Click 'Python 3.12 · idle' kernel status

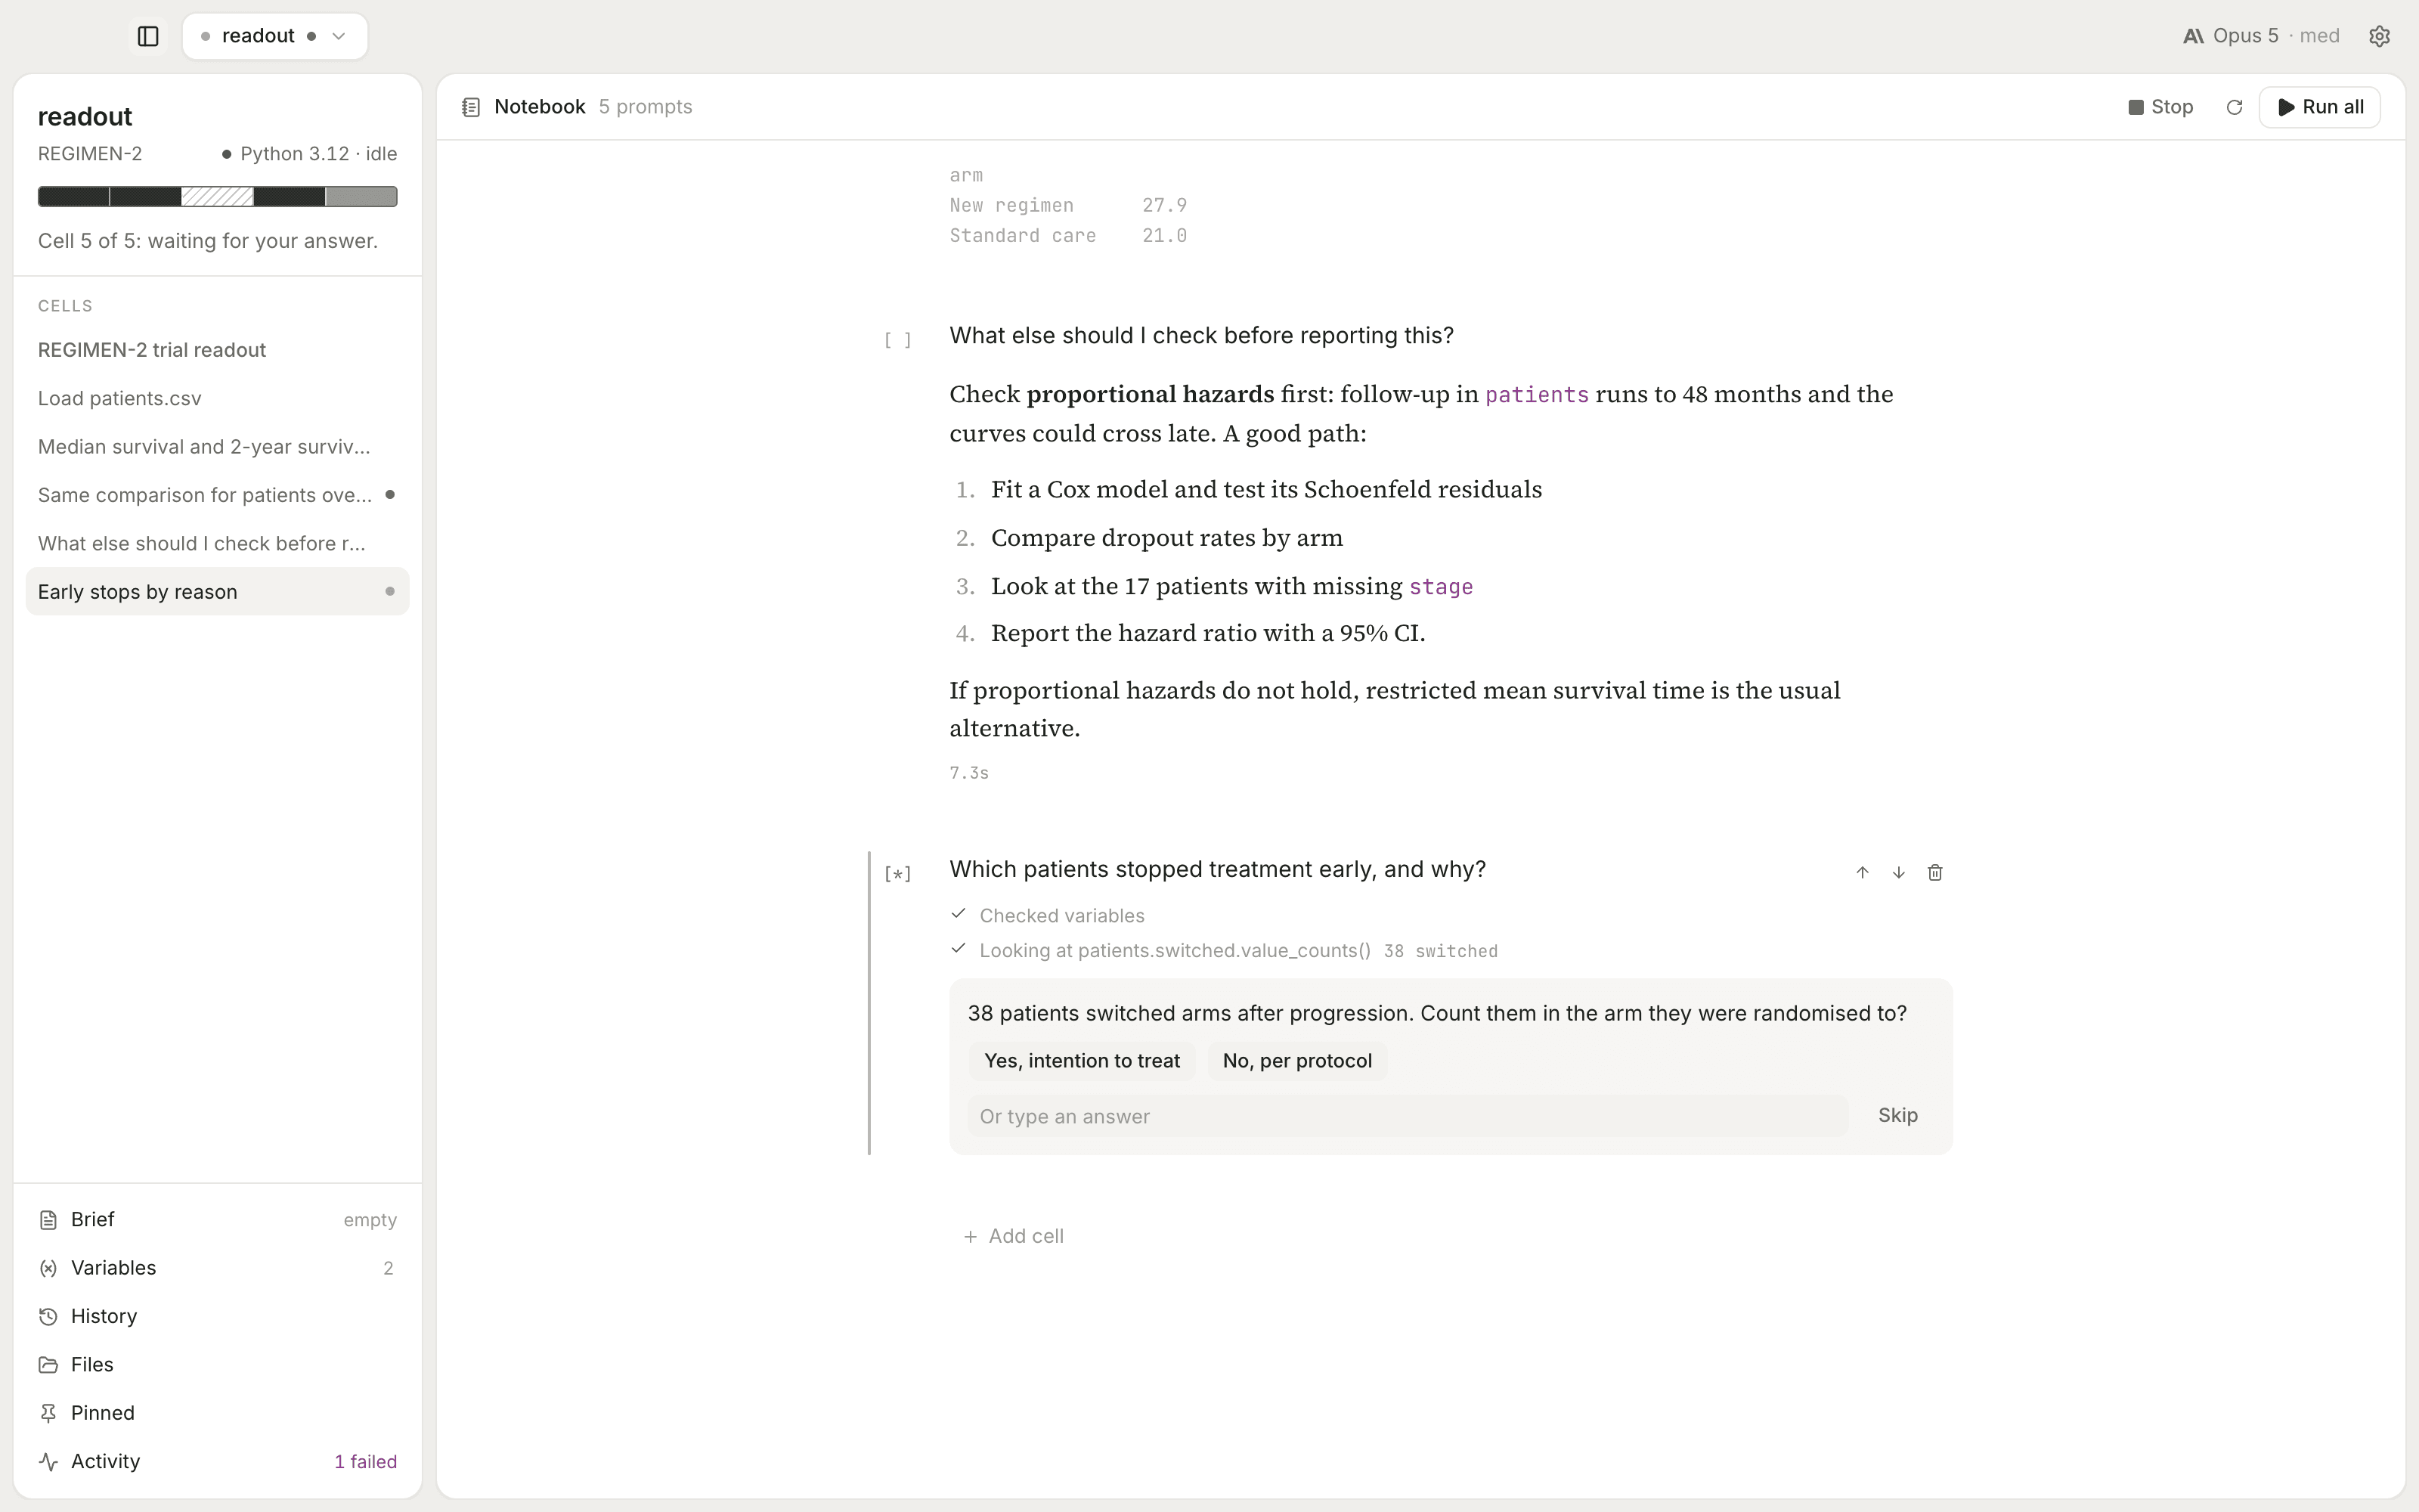[309, 154]
